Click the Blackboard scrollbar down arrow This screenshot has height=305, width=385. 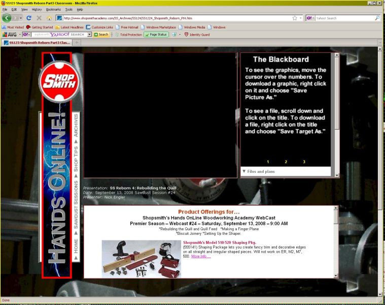click(x=337, y=175)
